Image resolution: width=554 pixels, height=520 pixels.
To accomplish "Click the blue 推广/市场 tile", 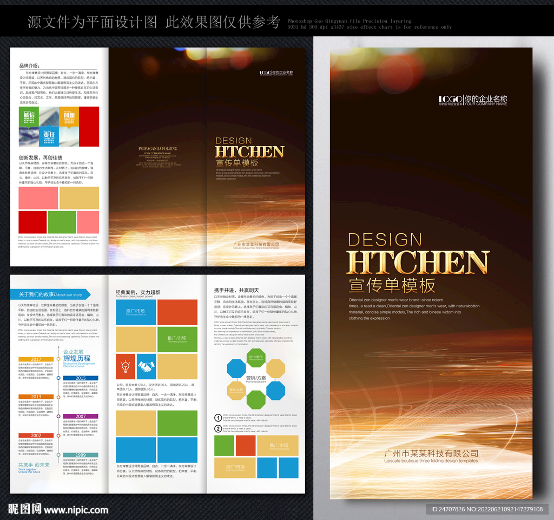I will [x=136, y=312].
